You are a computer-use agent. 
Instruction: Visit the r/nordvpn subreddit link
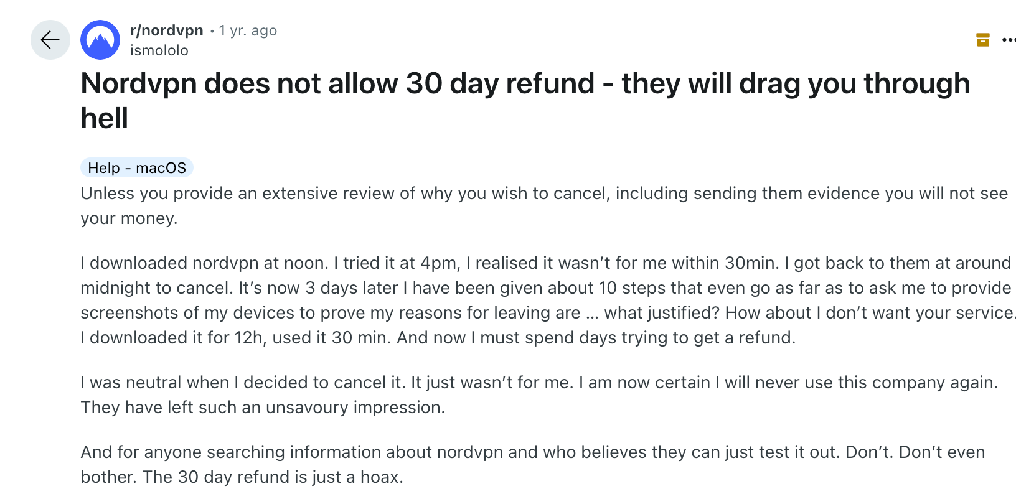(x=167, y=30)
